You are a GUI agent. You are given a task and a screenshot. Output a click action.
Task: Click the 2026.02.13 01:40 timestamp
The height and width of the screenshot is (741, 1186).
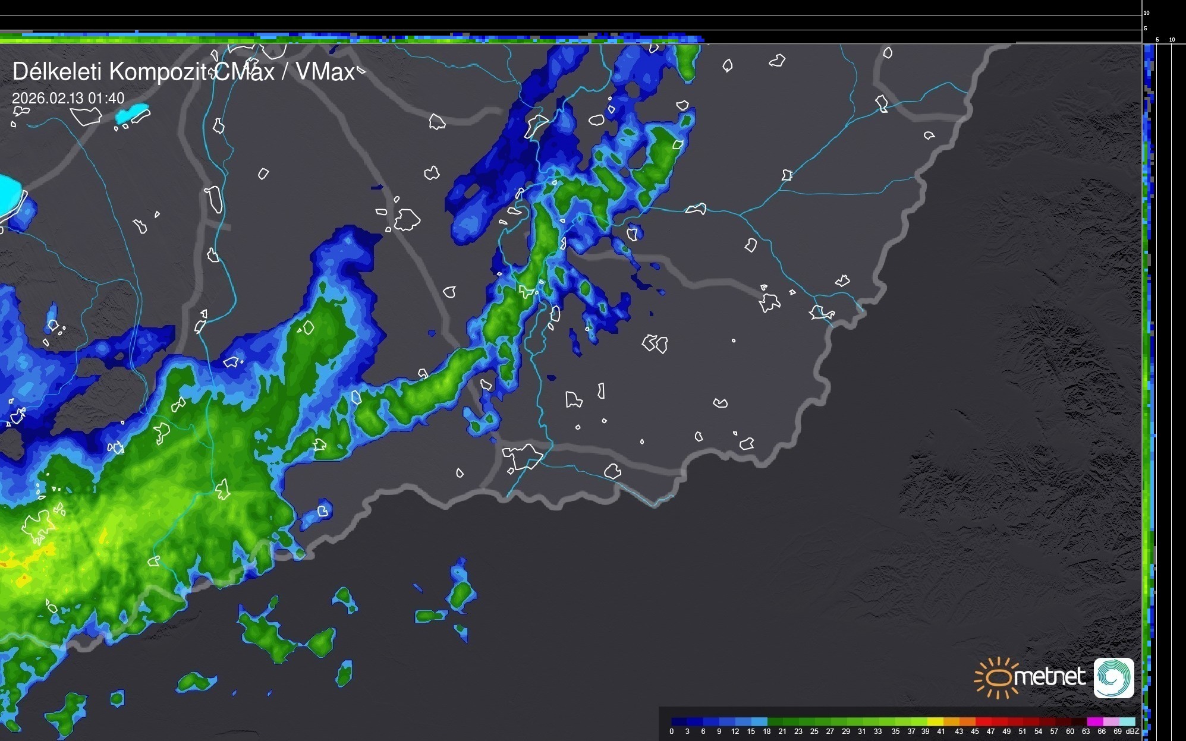coord(68,98)
